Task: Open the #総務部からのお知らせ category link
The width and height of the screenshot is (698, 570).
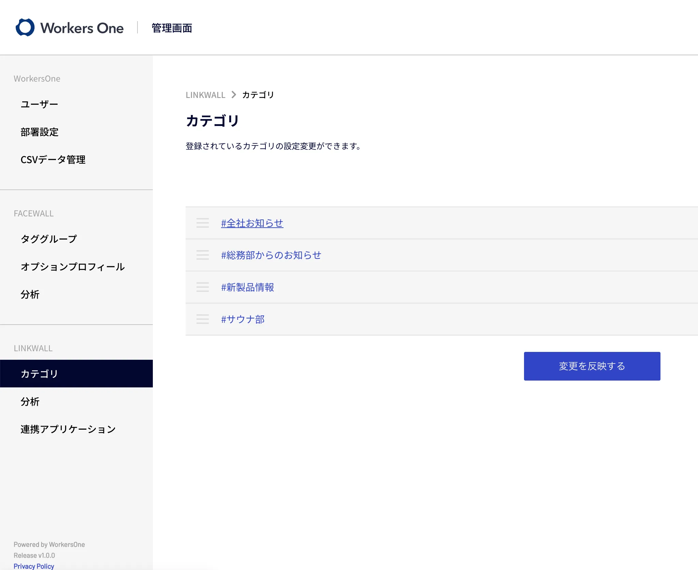Action: pyautogui.click(x=271, y=255)
